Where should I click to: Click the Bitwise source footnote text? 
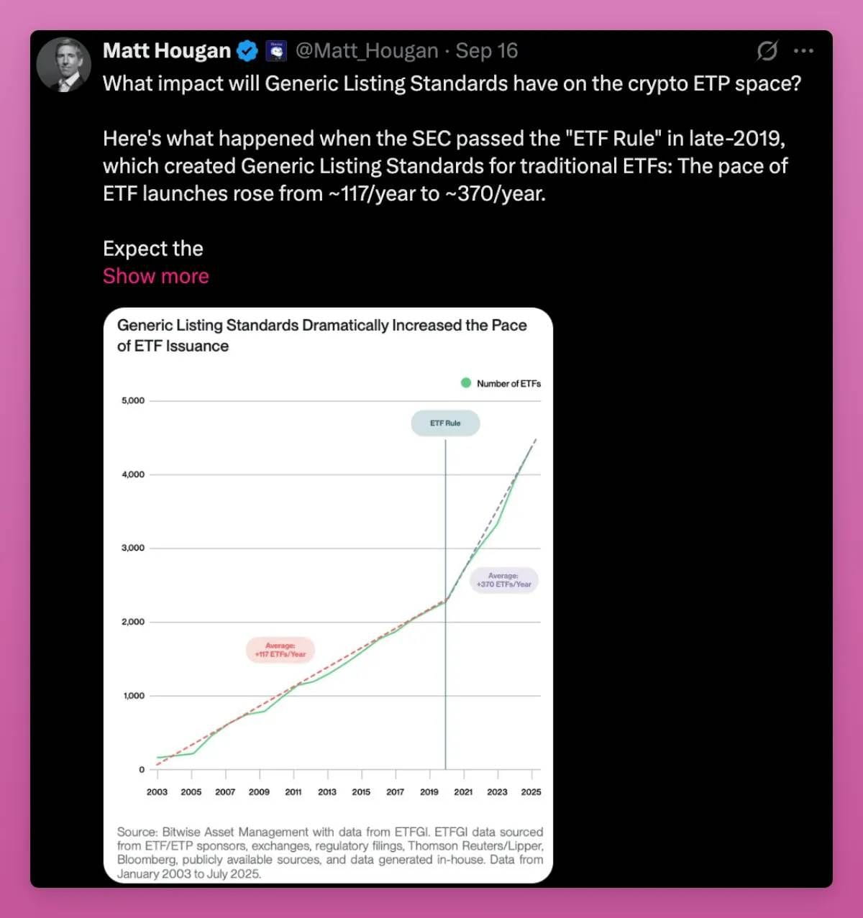coord(330,853)
